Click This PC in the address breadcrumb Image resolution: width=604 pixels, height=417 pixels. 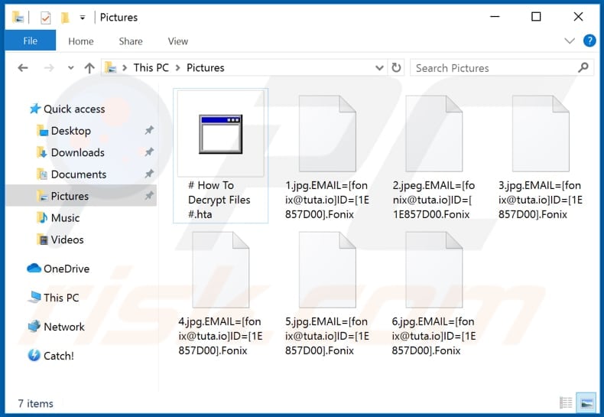pyautogui.click(x=151, y=68)
